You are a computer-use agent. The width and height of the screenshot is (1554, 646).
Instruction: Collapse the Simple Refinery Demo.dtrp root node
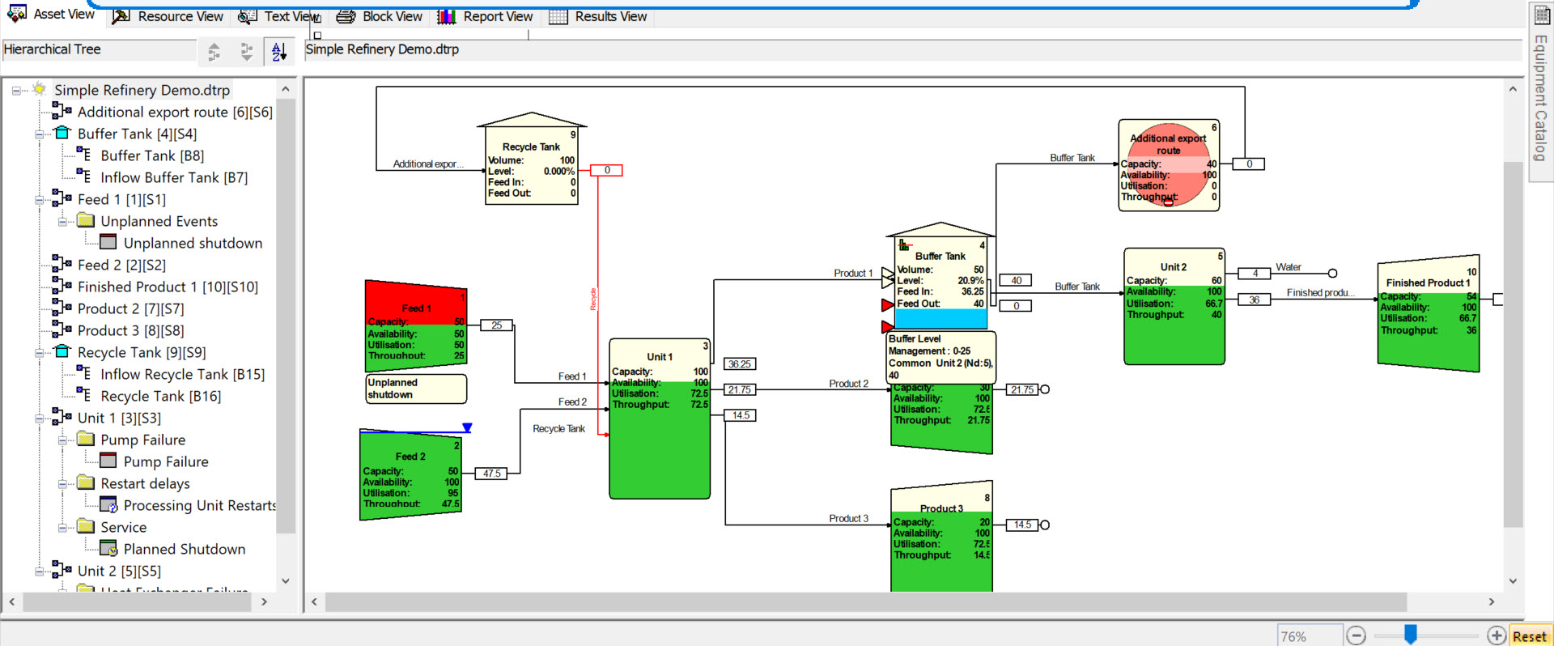[x=16, y=91]
